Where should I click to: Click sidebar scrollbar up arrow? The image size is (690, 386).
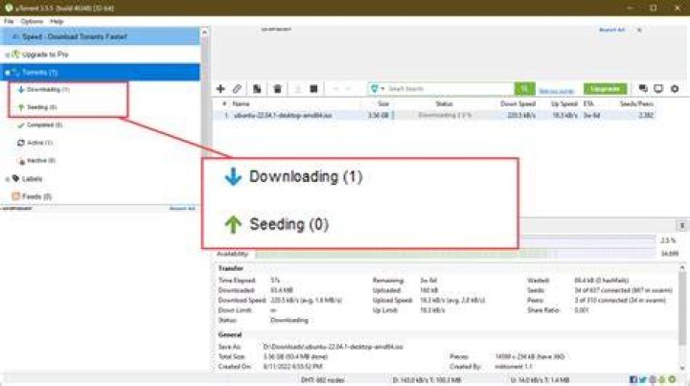coord(204,33)
